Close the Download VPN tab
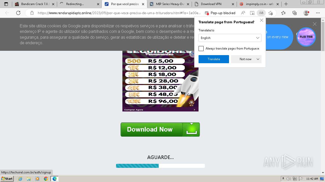This screenshot has width=325, height=182. click(x=233, y=4)
